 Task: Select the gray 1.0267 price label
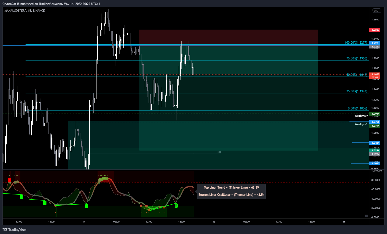[375, 154]
